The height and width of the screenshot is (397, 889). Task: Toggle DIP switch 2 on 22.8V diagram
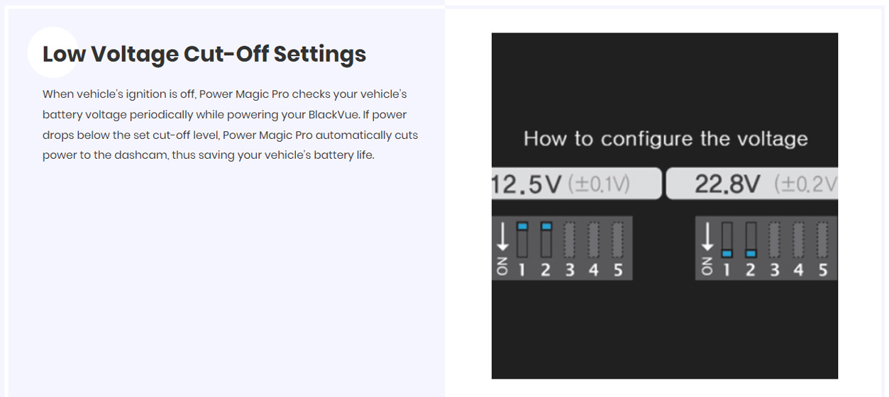(x=751, y=240)
